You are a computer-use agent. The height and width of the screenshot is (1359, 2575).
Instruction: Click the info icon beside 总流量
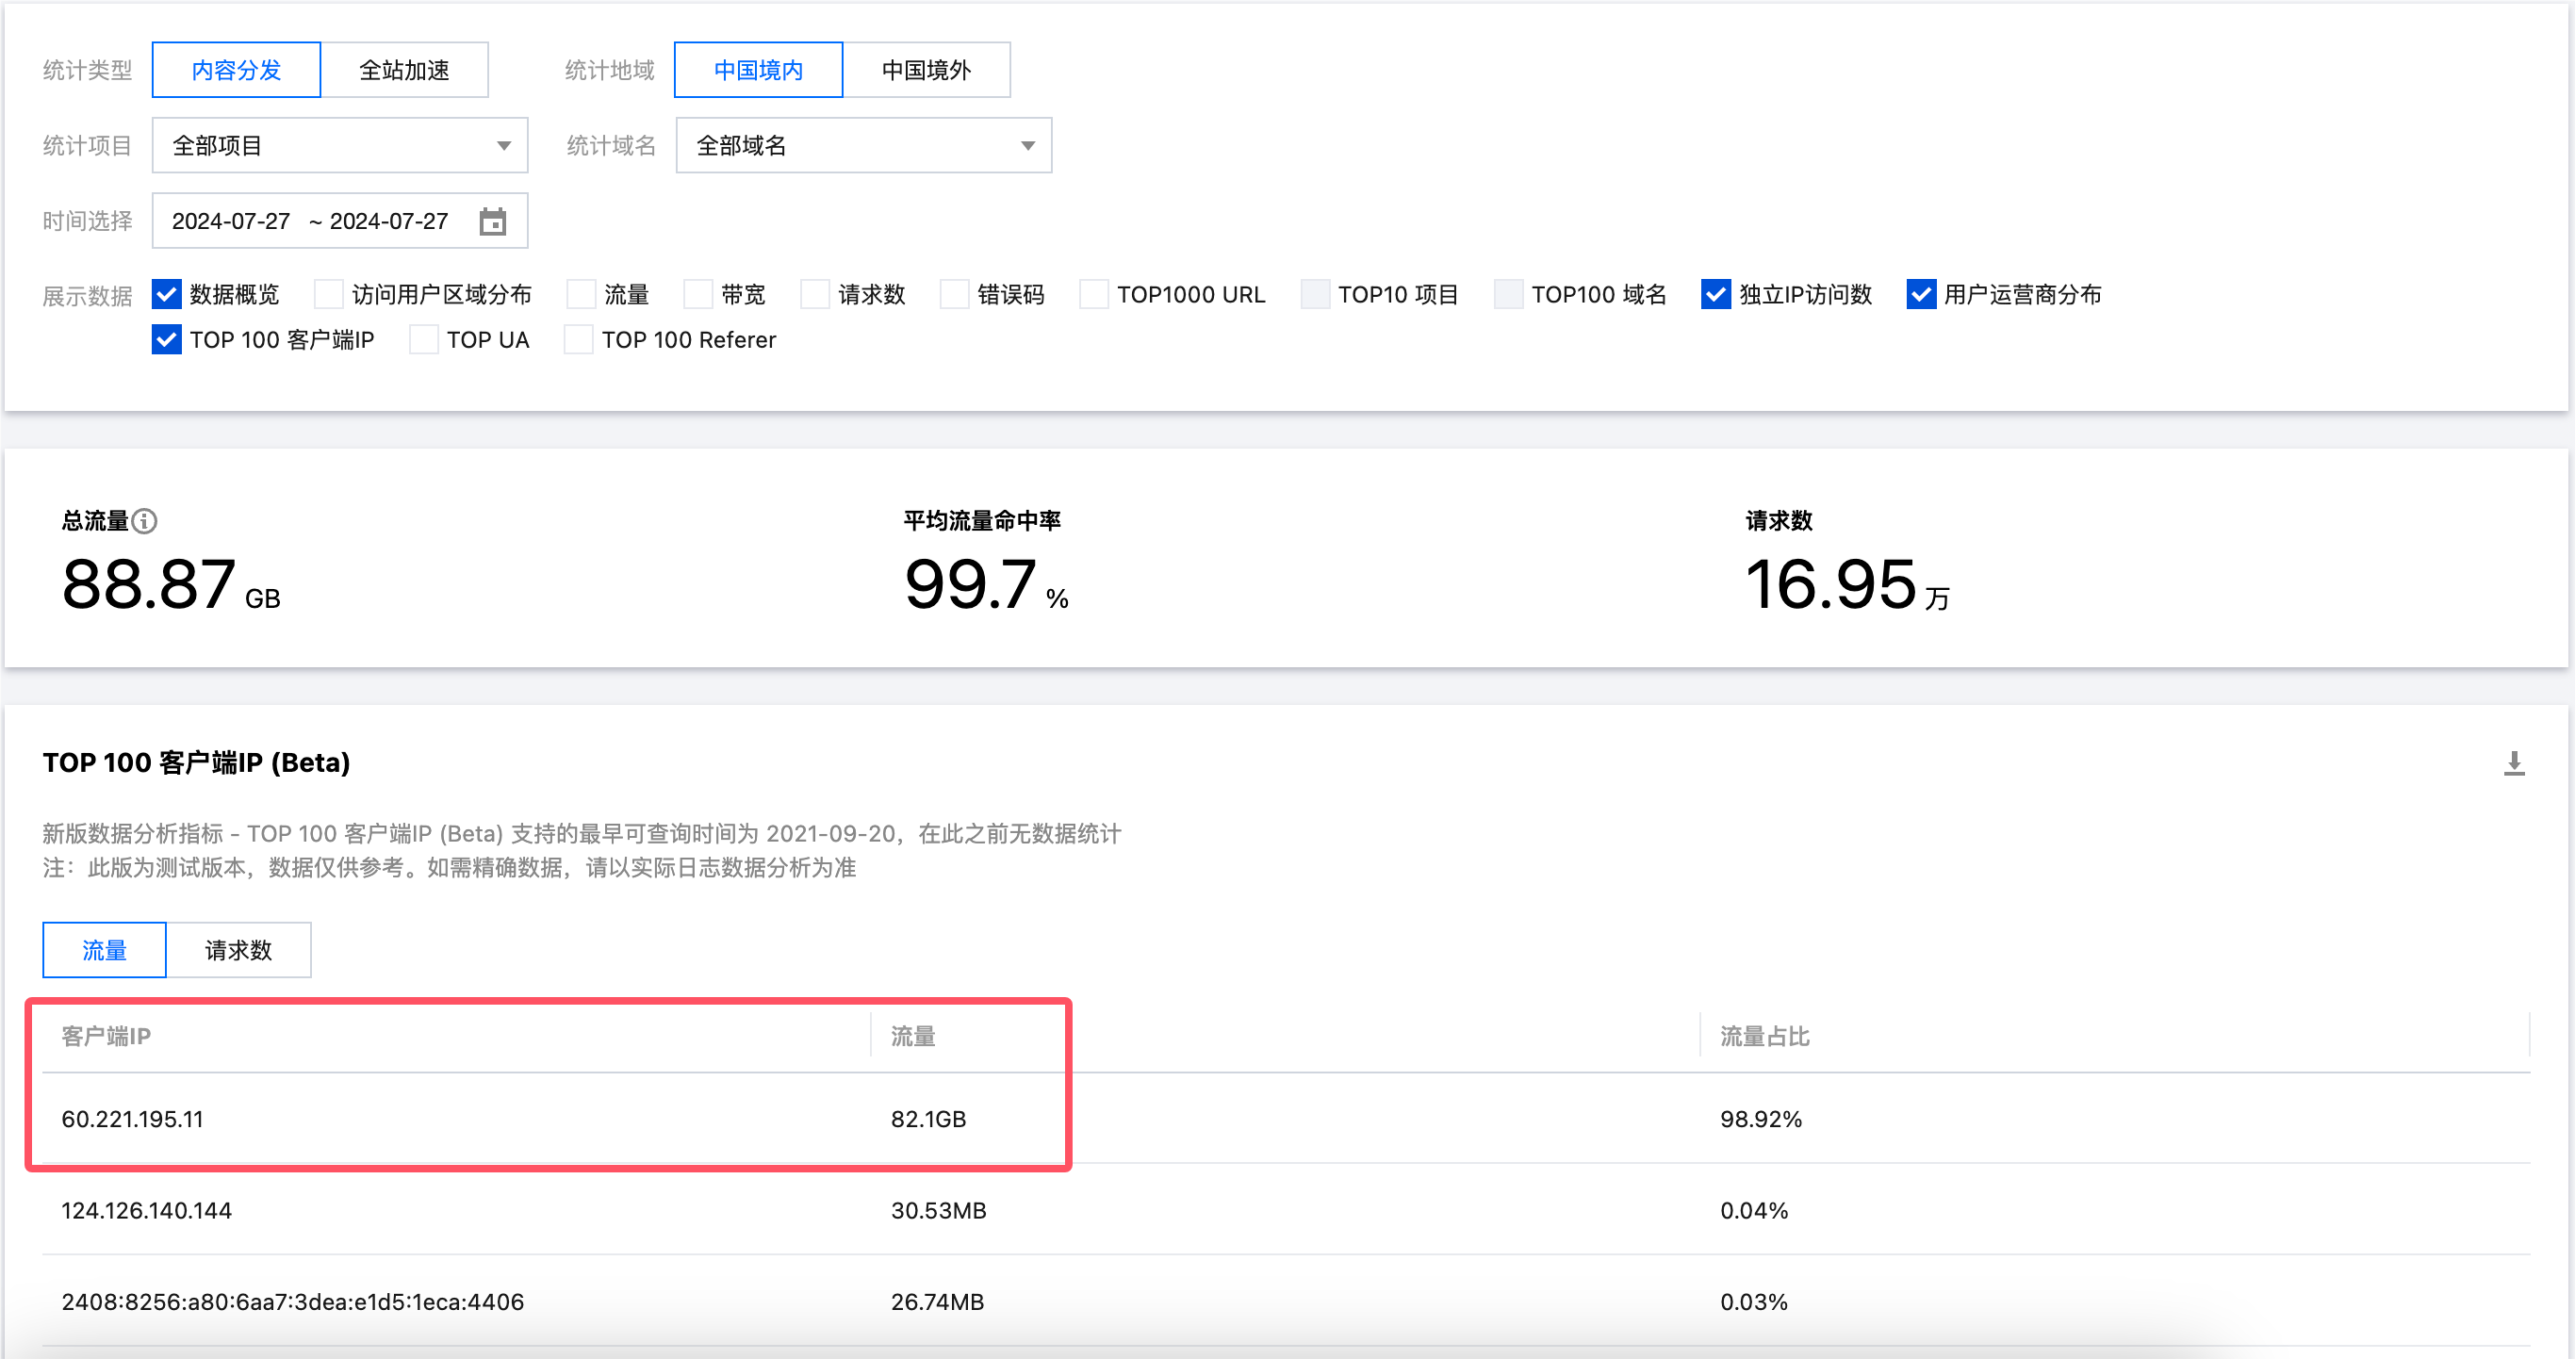coord(145,520)
